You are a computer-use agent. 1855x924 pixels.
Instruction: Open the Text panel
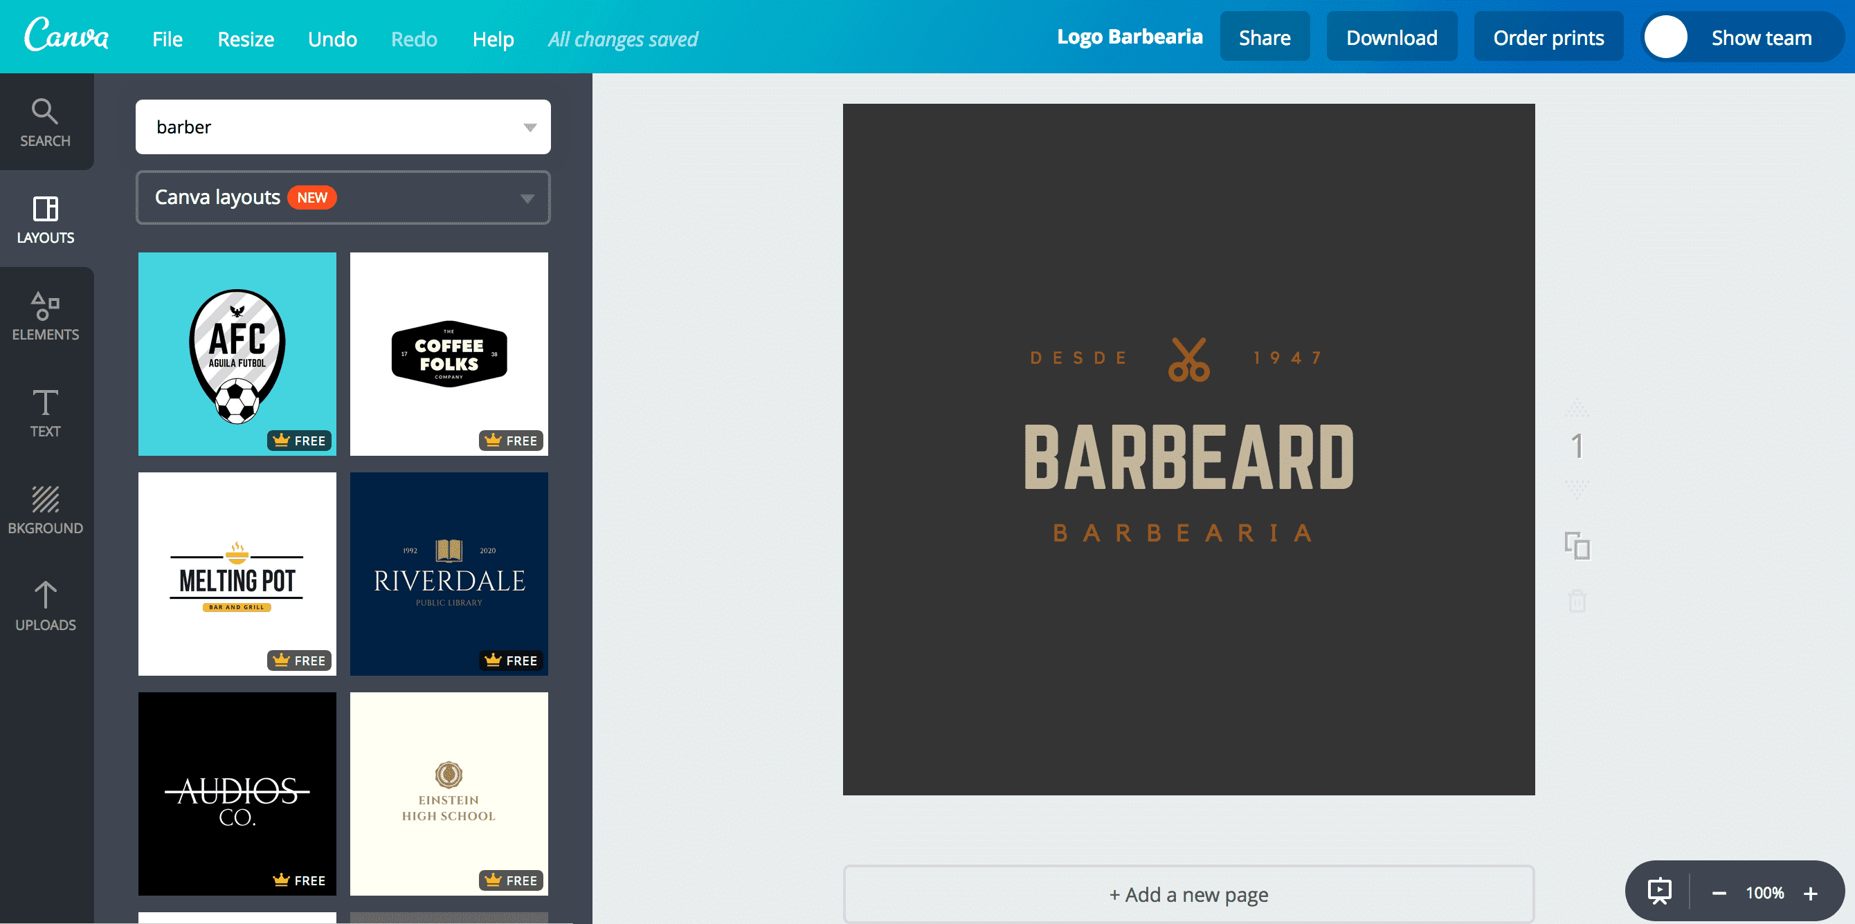click(46, 413)
